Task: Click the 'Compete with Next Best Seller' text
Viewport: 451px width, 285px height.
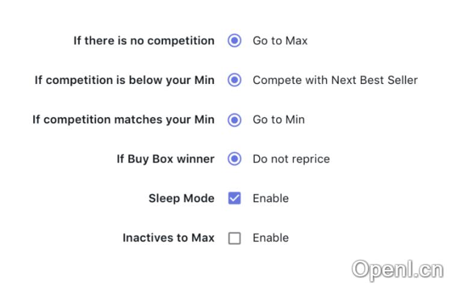Action: click(335, 80)
